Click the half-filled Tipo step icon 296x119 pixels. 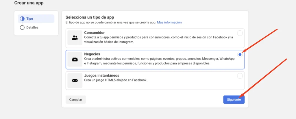click(22, 19)
